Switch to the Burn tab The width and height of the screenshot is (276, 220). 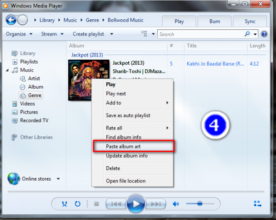[x=214, y=21]
